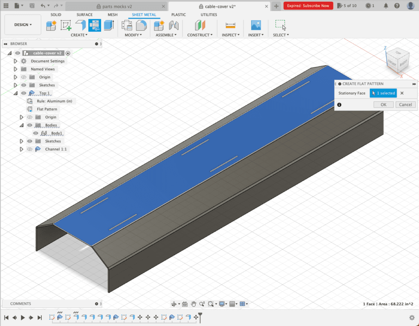Expand the Document Settings node
This screenshot has width=419, height=326.
coord(16,61)
